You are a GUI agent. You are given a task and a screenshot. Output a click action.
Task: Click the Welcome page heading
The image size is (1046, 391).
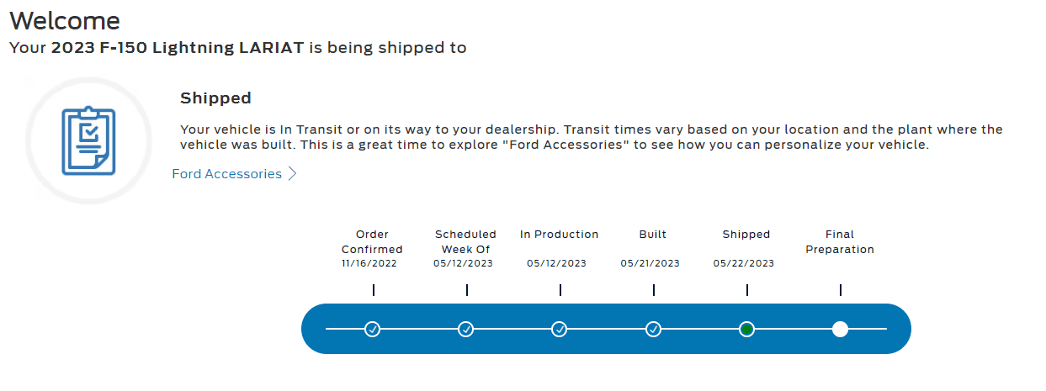click(65, 20)
